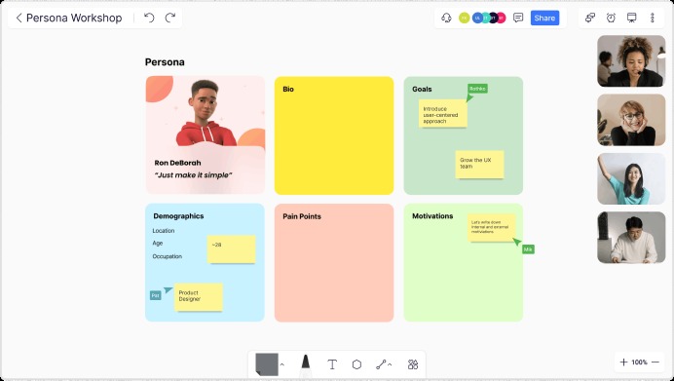Start presentation mode screen icon

[x=631, y=18]
